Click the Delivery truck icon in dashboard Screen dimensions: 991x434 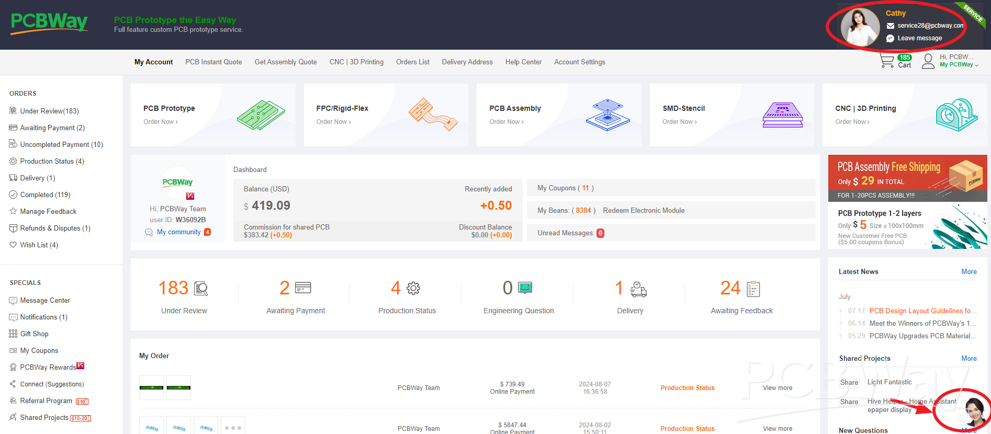(x=638, y=289)
